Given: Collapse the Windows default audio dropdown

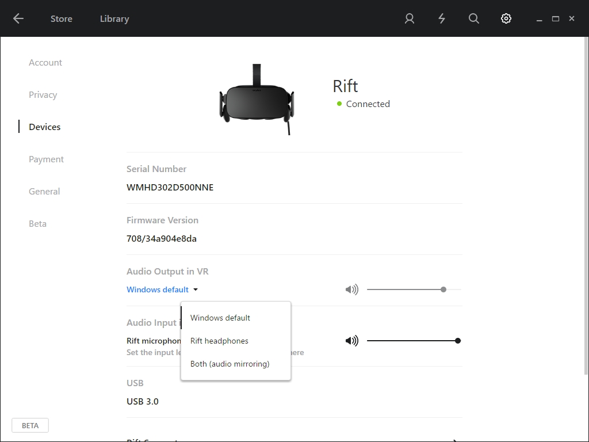Looking at the screenshot, I should click(x=162, y=289).
